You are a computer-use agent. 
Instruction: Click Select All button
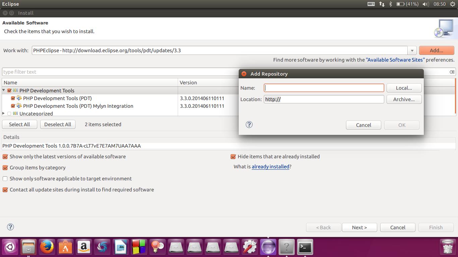[x=19, y=124]
